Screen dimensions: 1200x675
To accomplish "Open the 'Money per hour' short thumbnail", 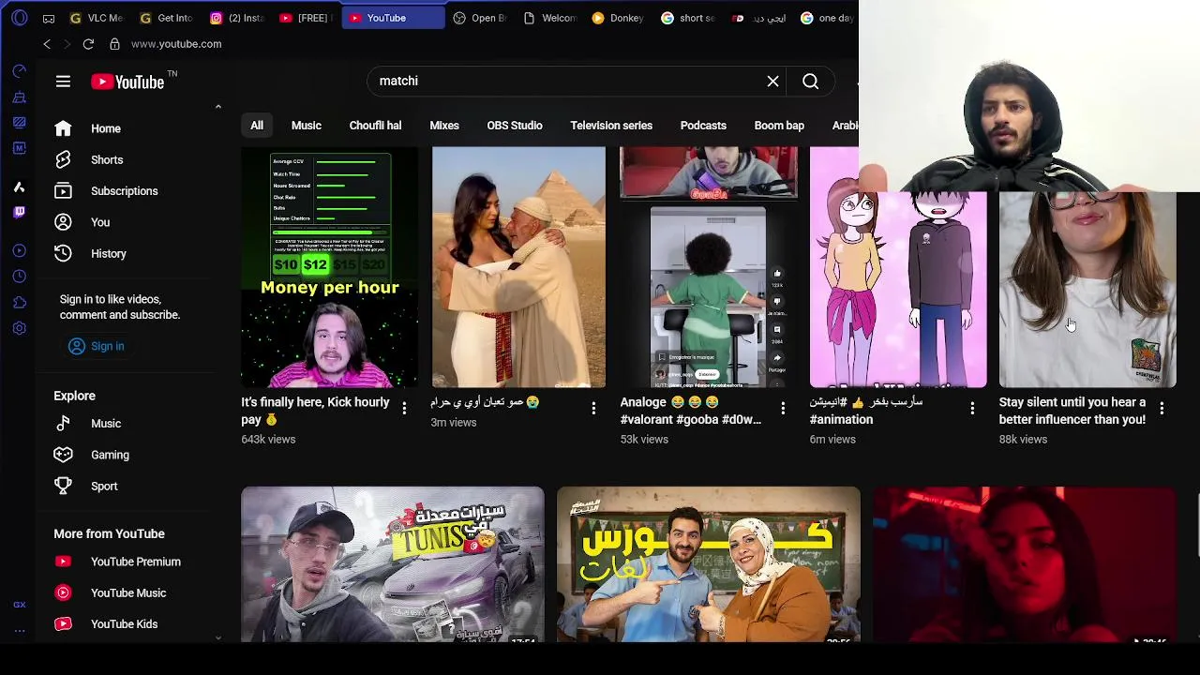I will pyautogui.click(x=329, y=267).
